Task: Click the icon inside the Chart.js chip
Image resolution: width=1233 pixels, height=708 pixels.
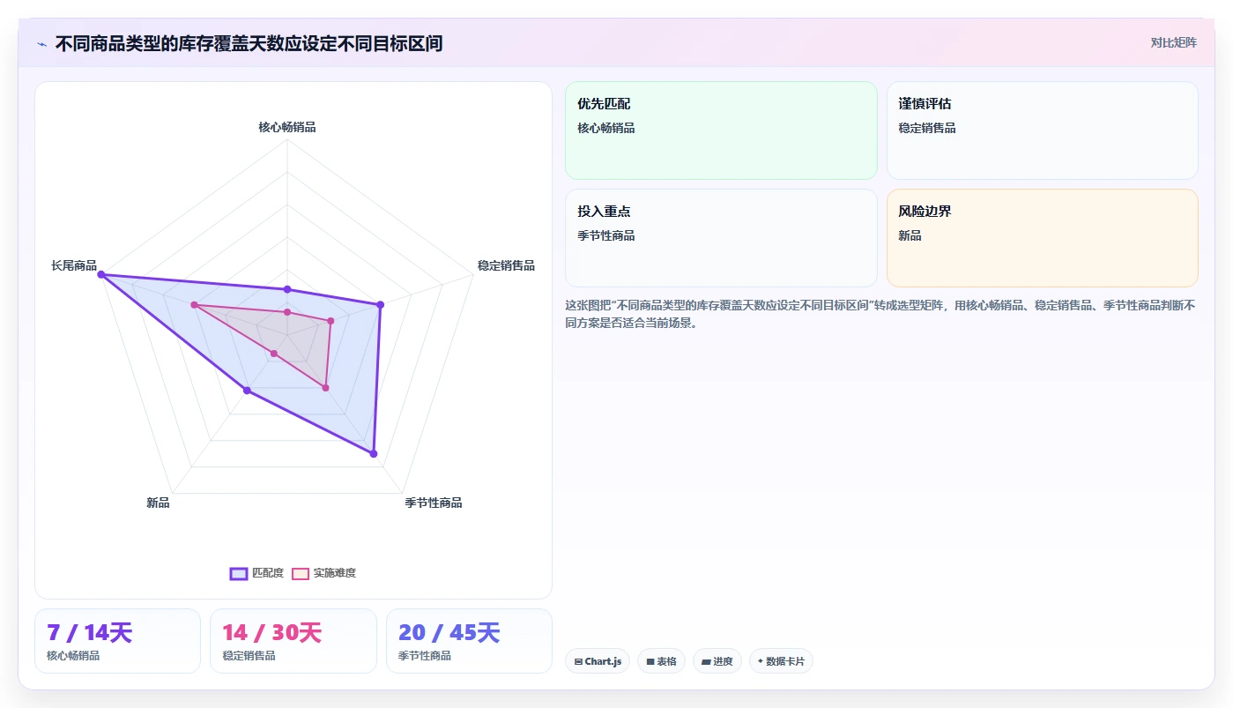Action: click(x=578, y=661)
